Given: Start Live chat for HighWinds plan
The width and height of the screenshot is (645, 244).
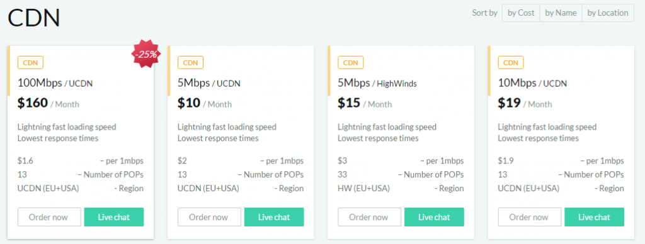Looking at the screenshot, I should 435,217.
